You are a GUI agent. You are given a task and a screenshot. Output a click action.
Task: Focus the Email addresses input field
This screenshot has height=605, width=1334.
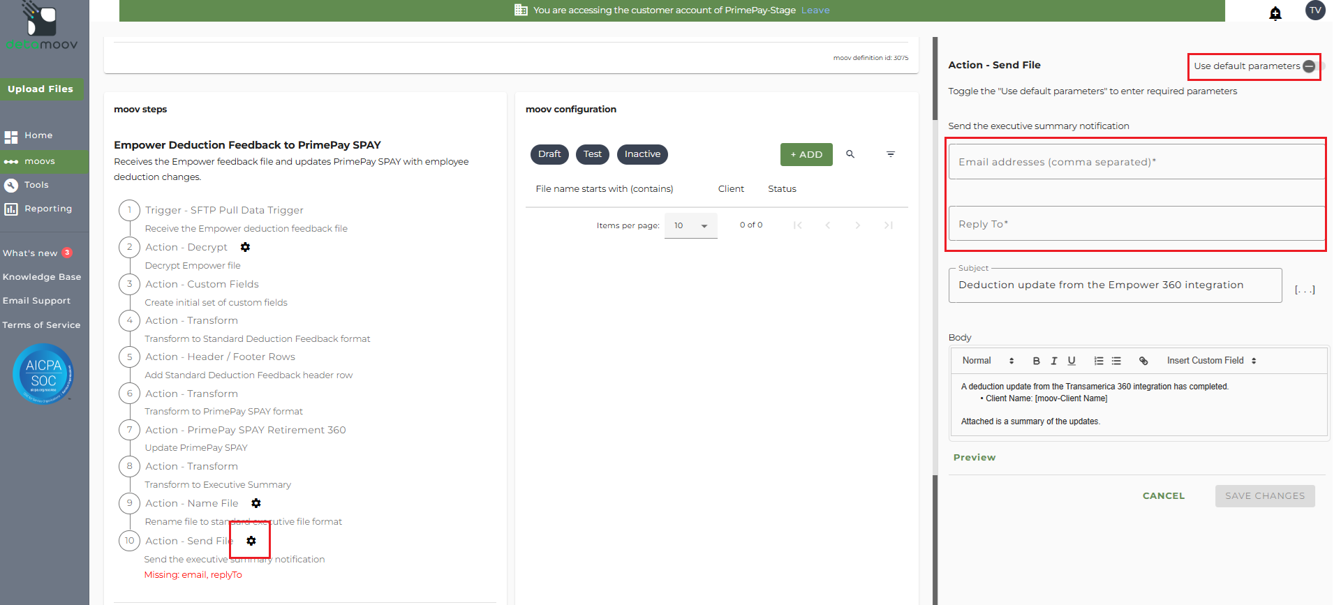click(1136, 162)
